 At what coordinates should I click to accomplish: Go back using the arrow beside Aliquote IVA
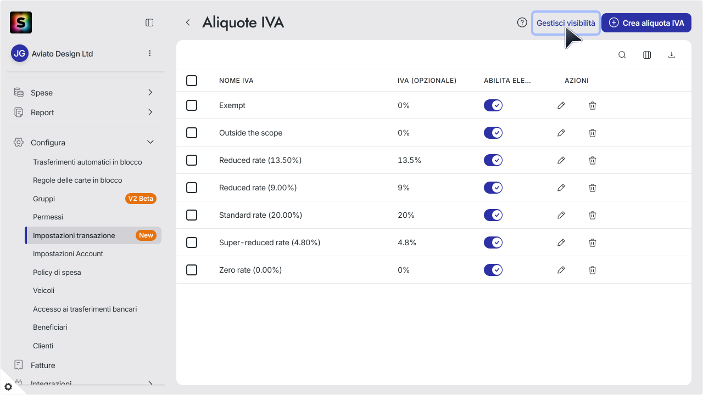tap(188, 22)
